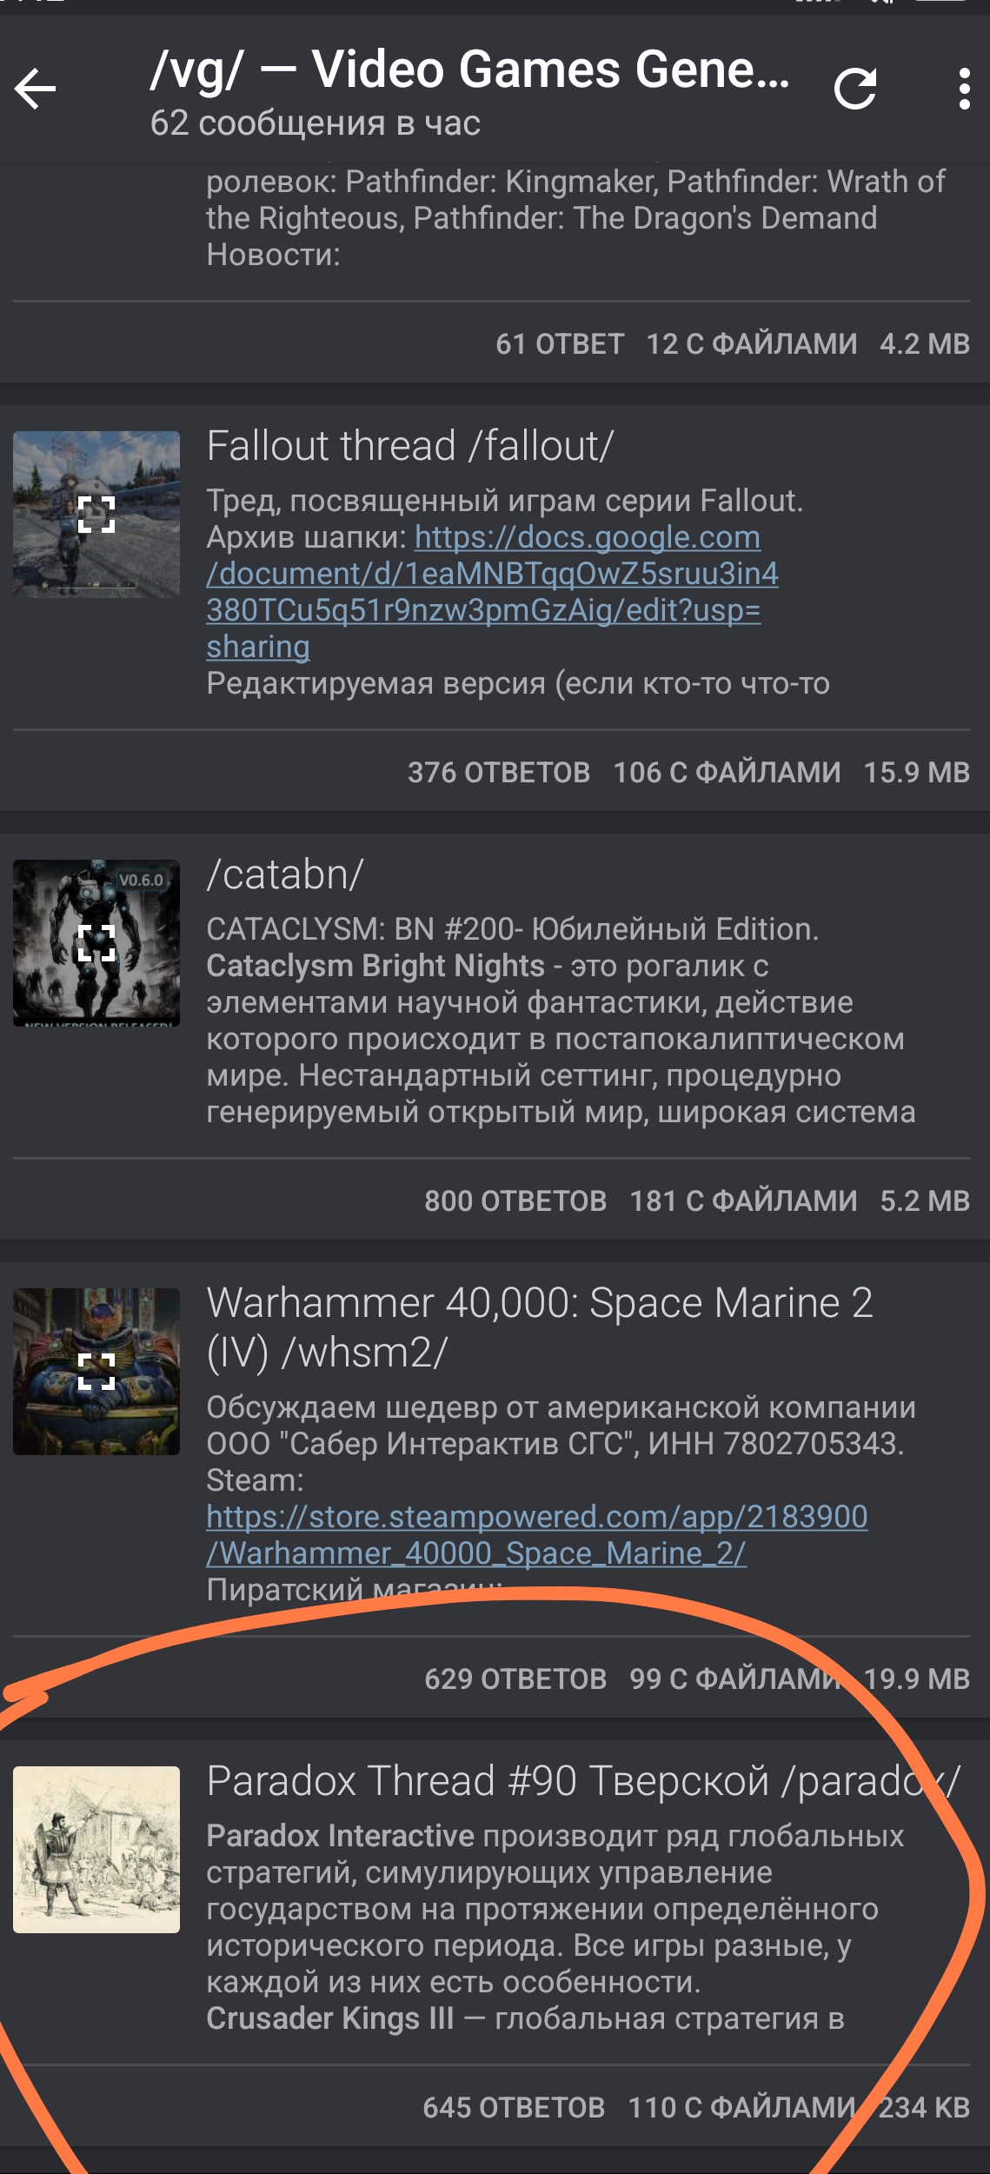
Task: Open Warhammer 40,000: Space Marine 2 thread title
Action: coord(540,1327)
